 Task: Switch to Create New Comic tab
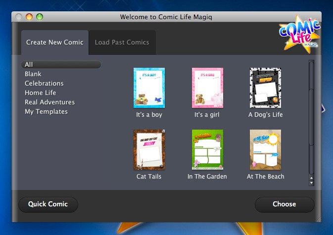[x=55, y=43]
